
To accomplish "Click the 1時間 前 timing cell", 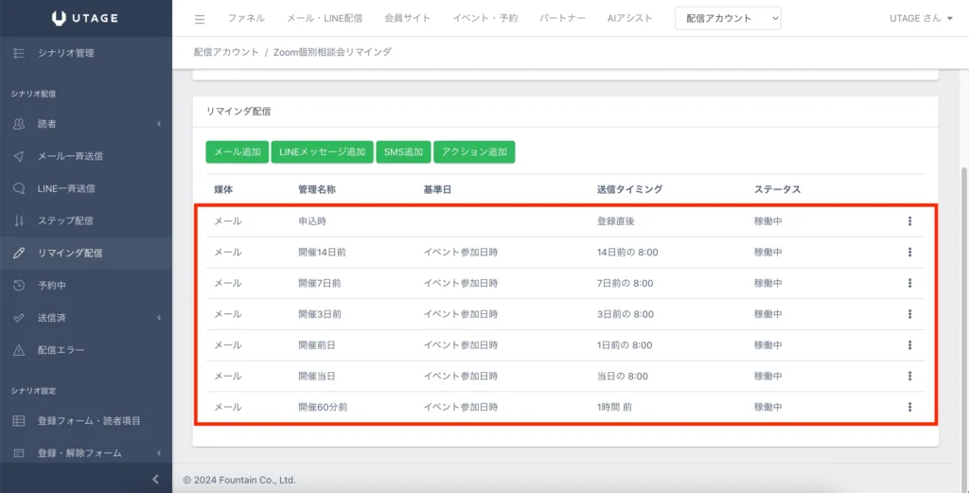I will tap(614, 407).
